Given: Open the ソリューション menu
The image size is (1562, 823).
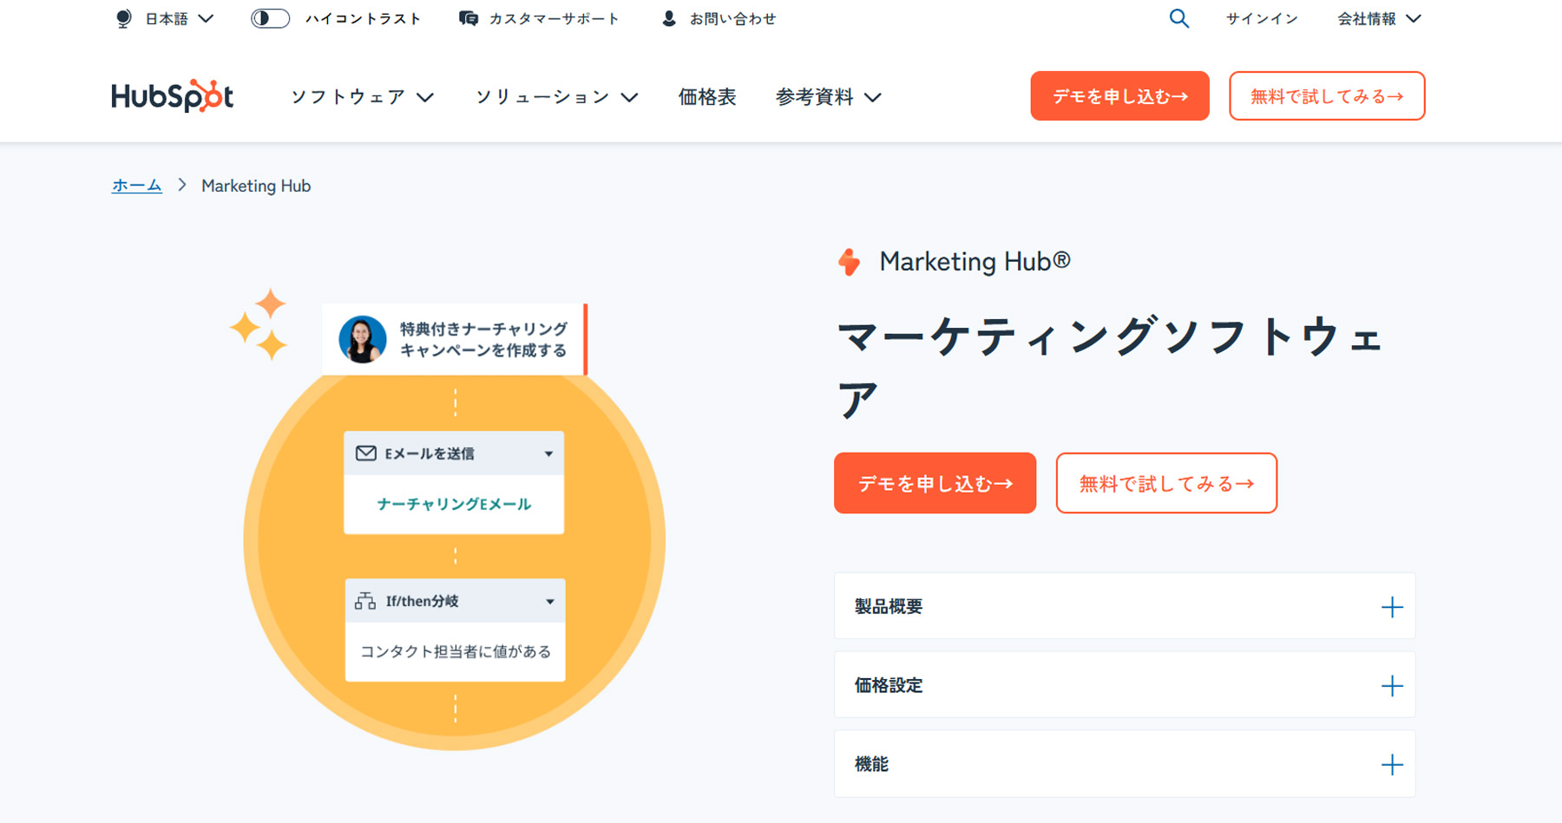Looking at the screenshot, I should (557, 97).
